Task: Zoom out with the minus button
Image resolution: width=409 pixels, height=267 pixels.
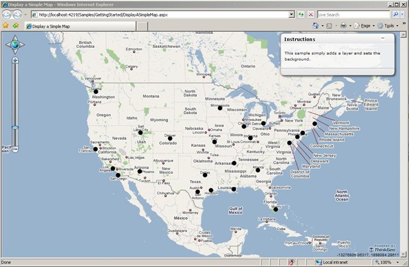Action: (15, 149)
